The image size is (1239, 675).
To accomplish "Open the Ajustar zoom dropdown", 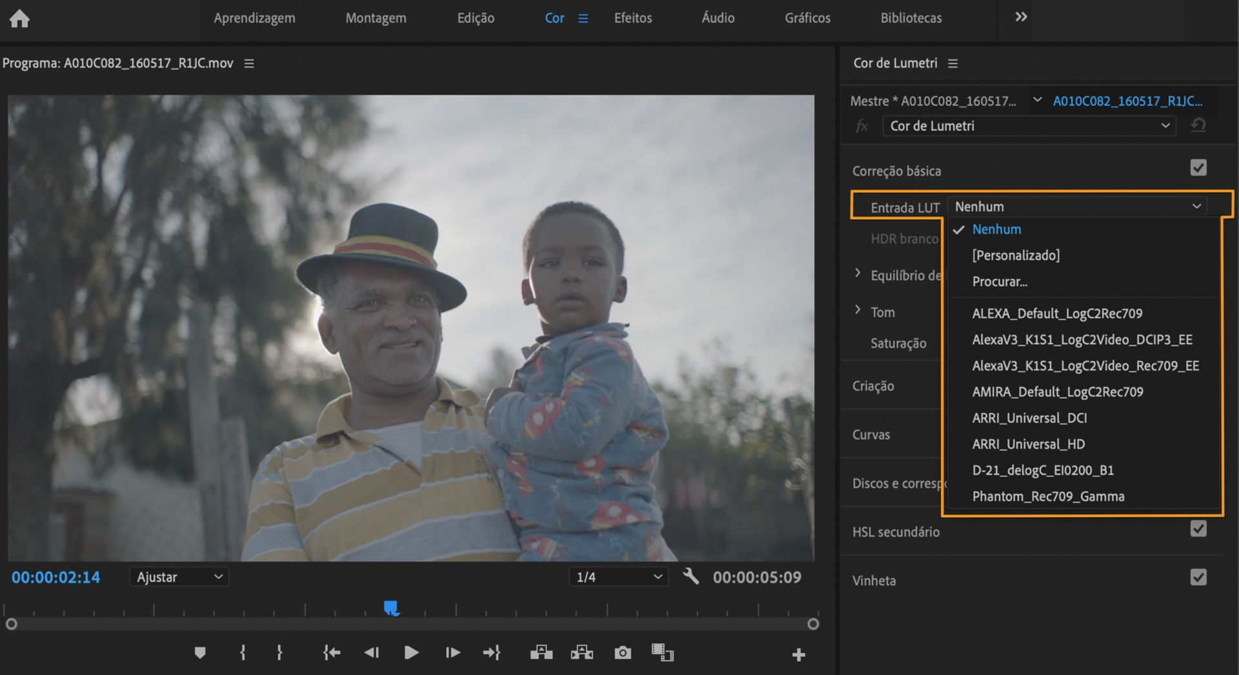I will tap(179, 577).
